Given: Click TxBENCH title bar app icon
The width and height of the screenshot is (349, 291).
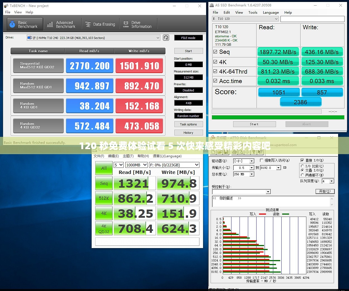Looking at the screenshot, I should 6,6.
